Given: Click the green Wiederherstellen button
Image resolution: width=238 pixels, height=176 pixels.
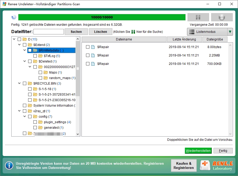Looking at the screenshot, I should pyautogui.click(x=198, y=151).
